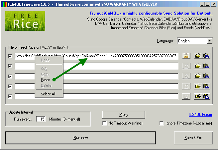Uncheck the first feed row checkbox

click(10, 56)
